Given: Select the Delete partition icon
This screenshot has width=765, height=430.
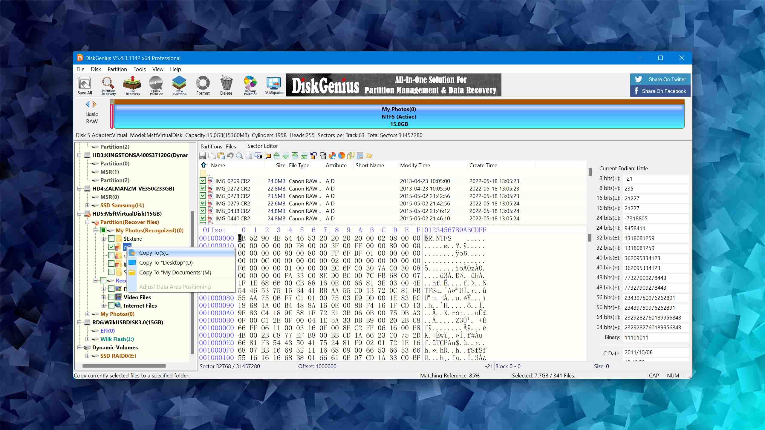Looking at the screenshot, I should pyautogui.click(x=226, y=85).
